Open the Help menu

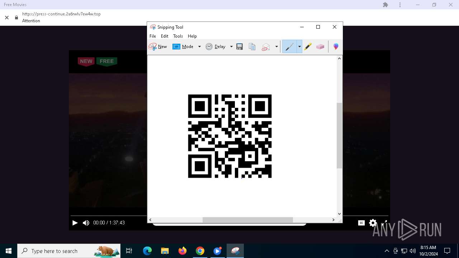(x=192, y=36)
